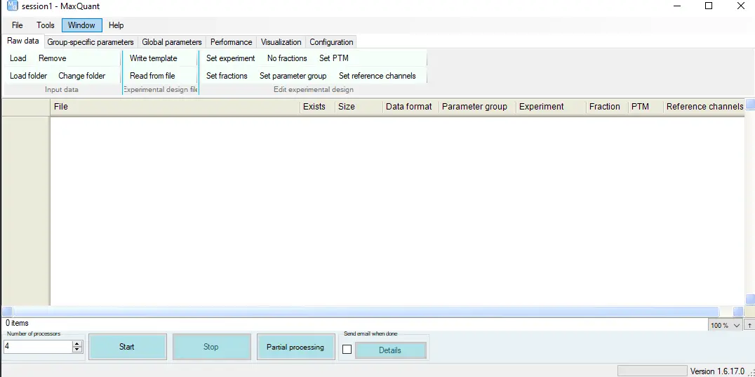
Task: Click Write template
Action: tap(154, 58)
